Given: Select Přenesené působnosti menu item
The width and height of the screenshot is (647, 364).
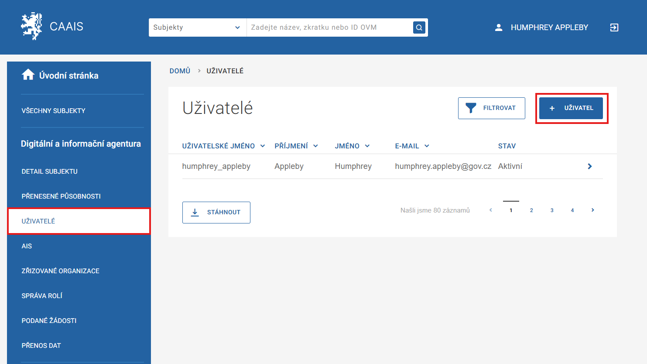Looking at the screenshot, I should tap(61, 196).
